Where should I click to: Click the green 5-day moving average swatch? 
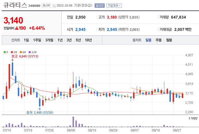point(5,52)
